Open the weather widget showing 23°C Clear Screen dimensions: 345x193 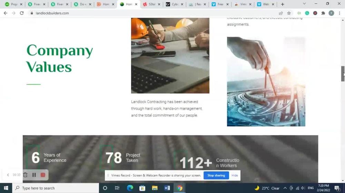pyautogui.click(x=267, y=188)
